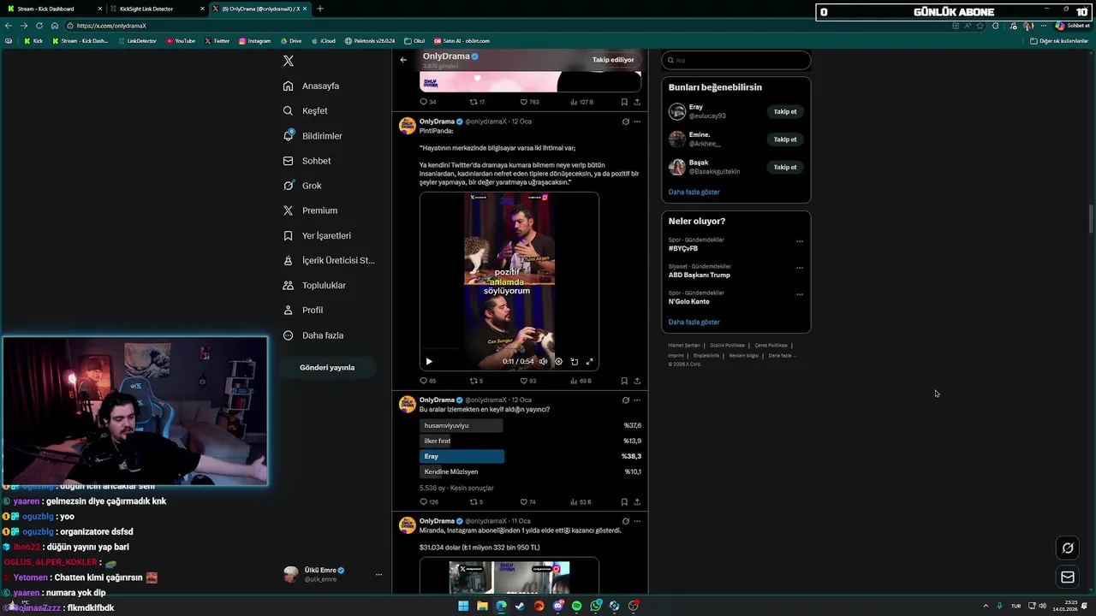Image resolution: width=1096 pixels, height=616 pixels.
Task: Open Sohbet messages page
Action: [307, 161]
